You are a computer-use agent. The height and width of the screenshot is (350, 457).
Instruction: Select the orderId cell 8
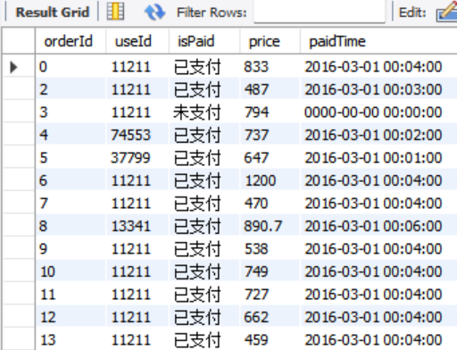click(71, 226)
